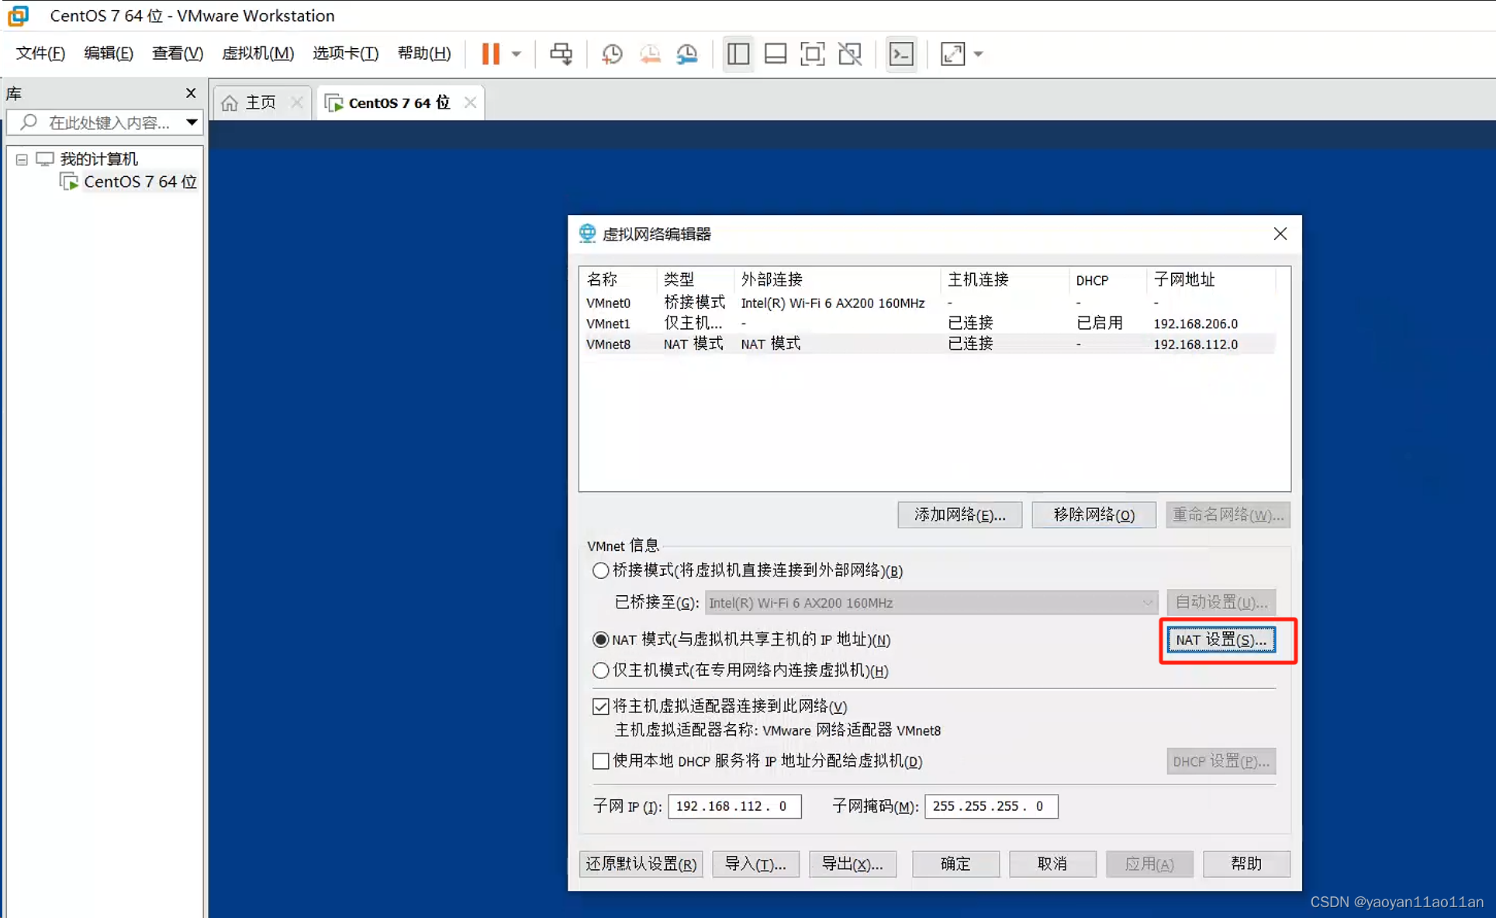Viewport: 1496px width, 918px height.
Task: Open the 已桥接至 adapter dropdown
Action: click(x=931, y=603)
